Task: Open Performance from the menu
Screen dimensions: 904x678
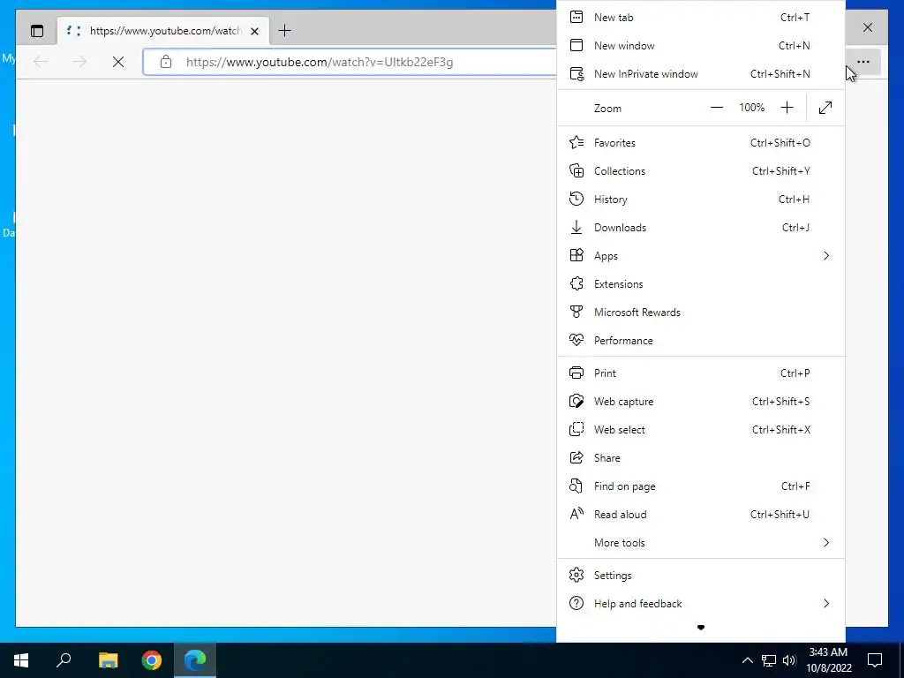Action: point(700,341)
